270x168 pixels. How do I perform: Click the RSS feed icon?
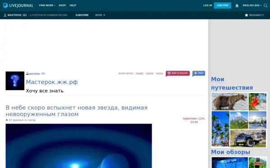(196, 73)
